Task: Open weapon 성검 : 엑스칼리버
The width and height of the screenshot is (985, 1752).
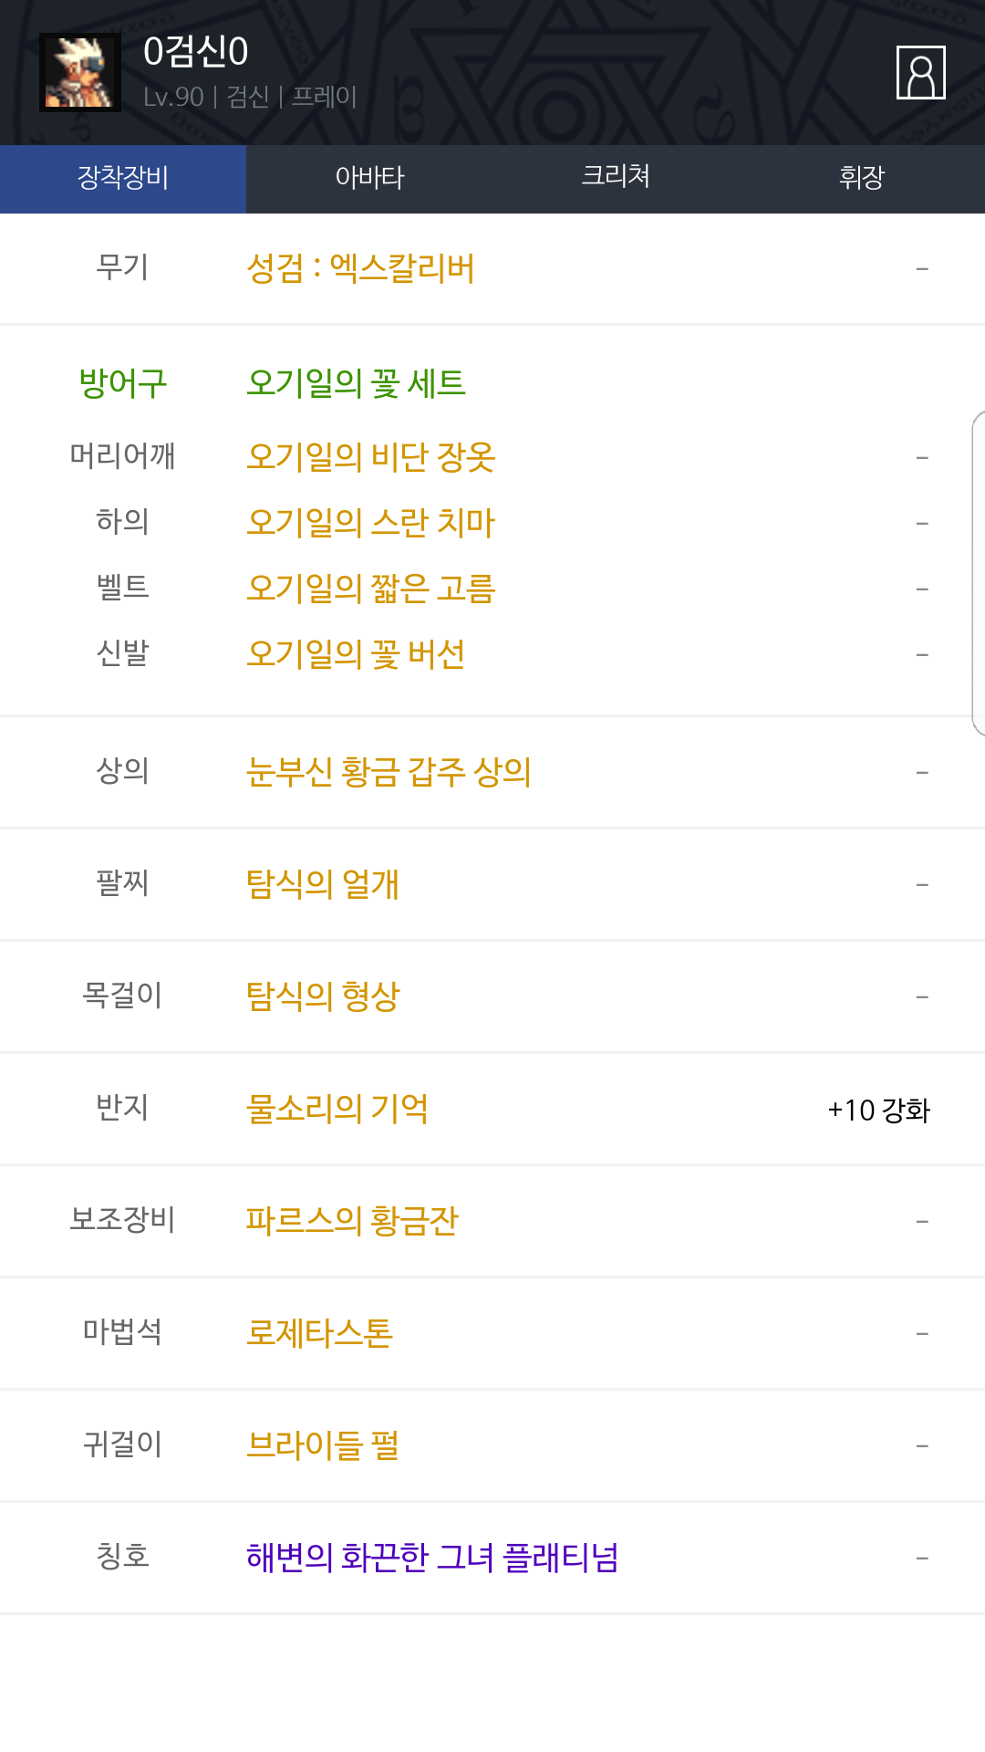Action: pos(360,269)
